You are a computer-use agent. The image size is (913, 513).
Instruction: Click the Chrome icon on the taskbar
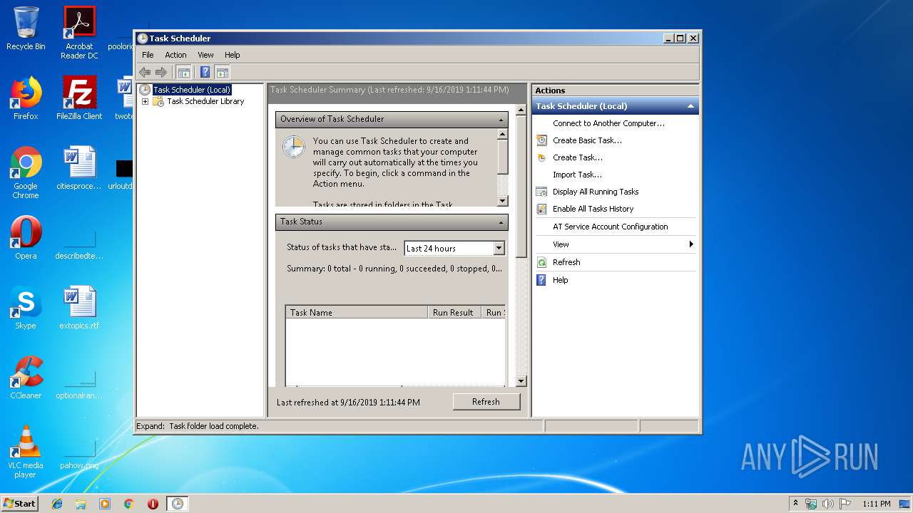click(x=129, y=504)
